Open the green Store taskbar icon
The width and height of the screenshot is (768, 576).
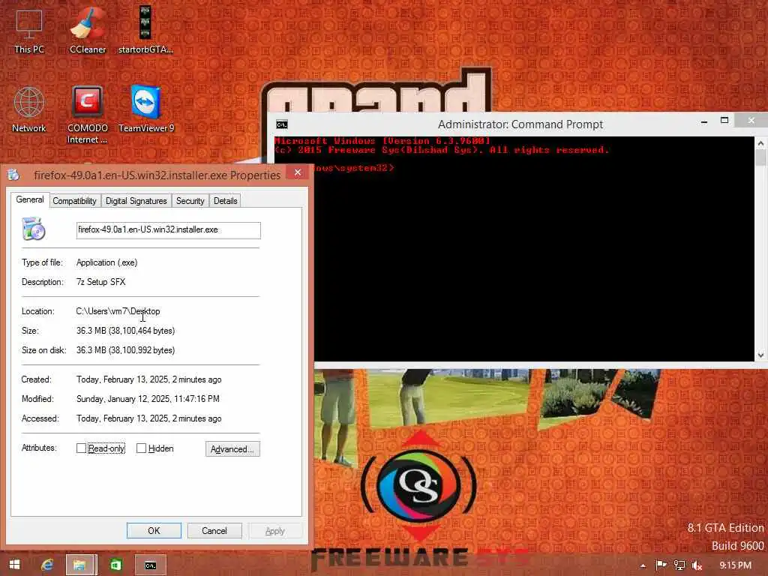pos(116,565)
